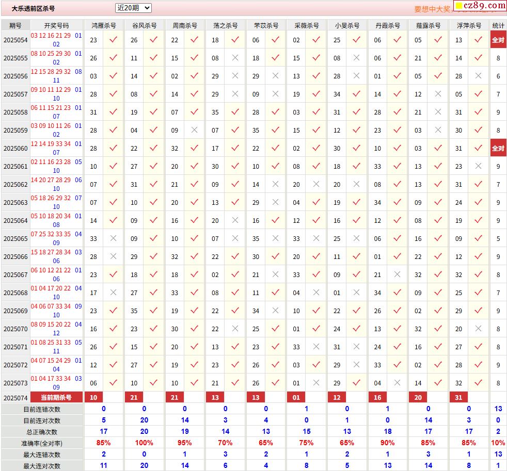Select period number 2025071
Image resolution: width=507 pixels, height=471 pixels.
click(15, 347)
